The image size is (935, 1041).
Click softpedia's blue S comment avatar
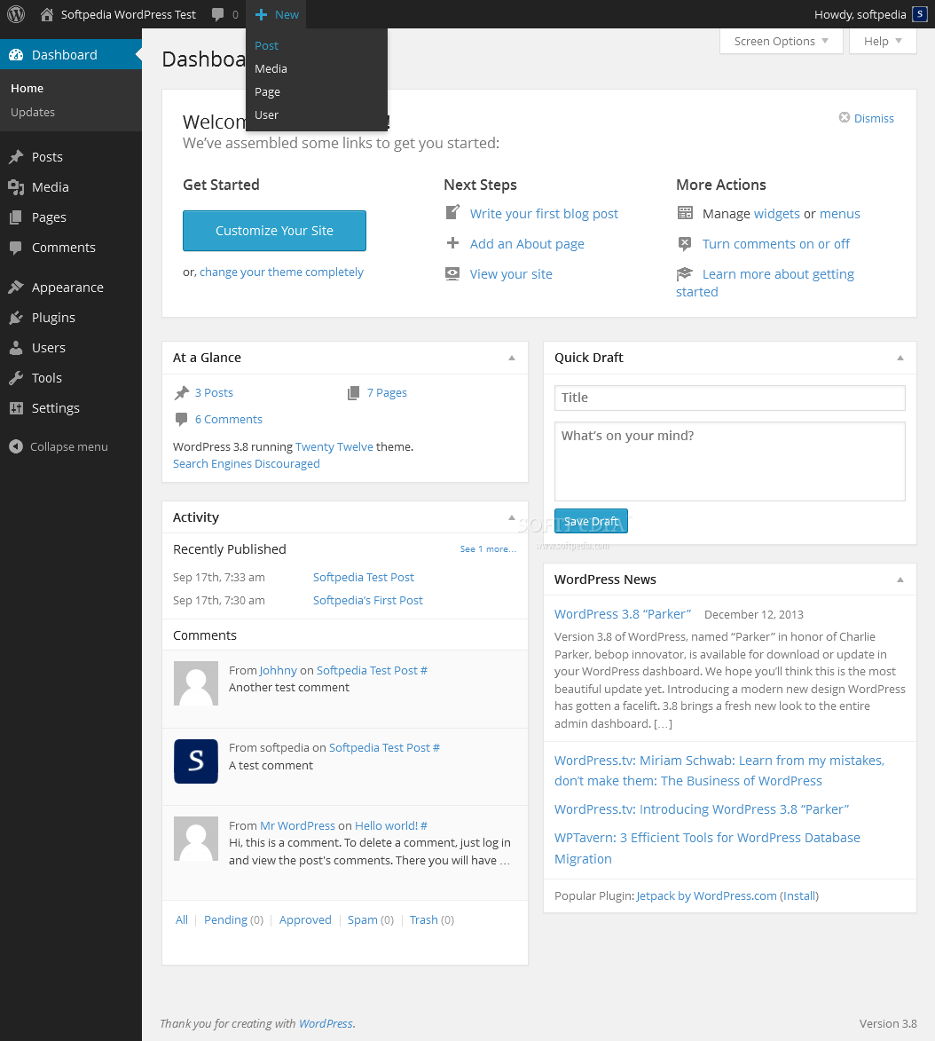[196, 761]
